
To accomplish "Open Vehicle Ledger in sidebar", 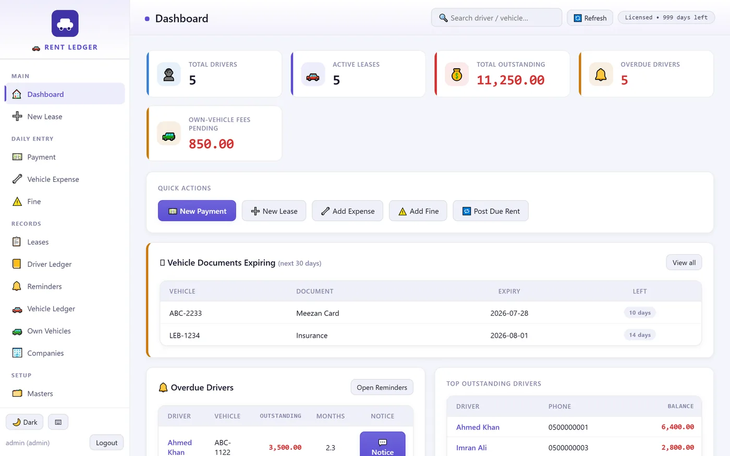I will click(65, 309).
